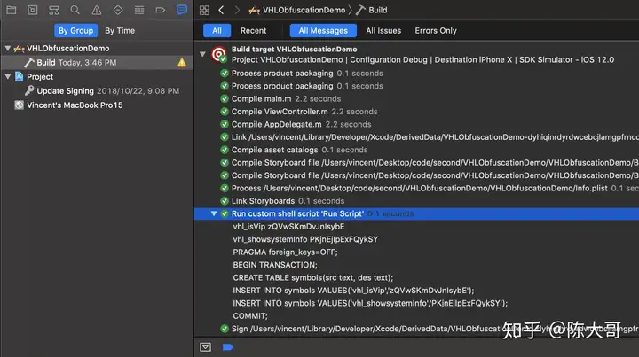The image size is (639, 357).
Task: Click the green checkmark on Sign step
Action: pos(225,329)
